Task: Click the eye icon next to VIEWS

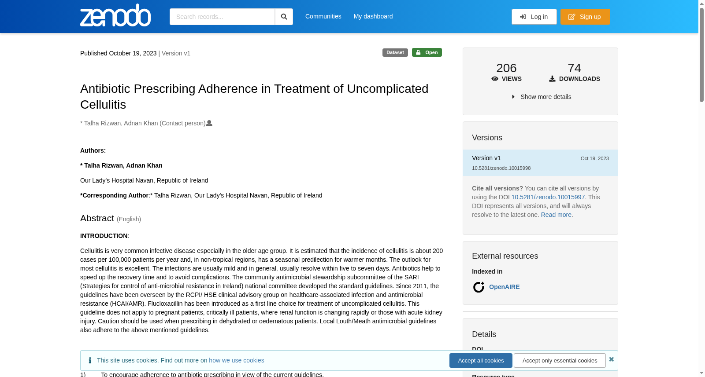Action: (495, 79)
